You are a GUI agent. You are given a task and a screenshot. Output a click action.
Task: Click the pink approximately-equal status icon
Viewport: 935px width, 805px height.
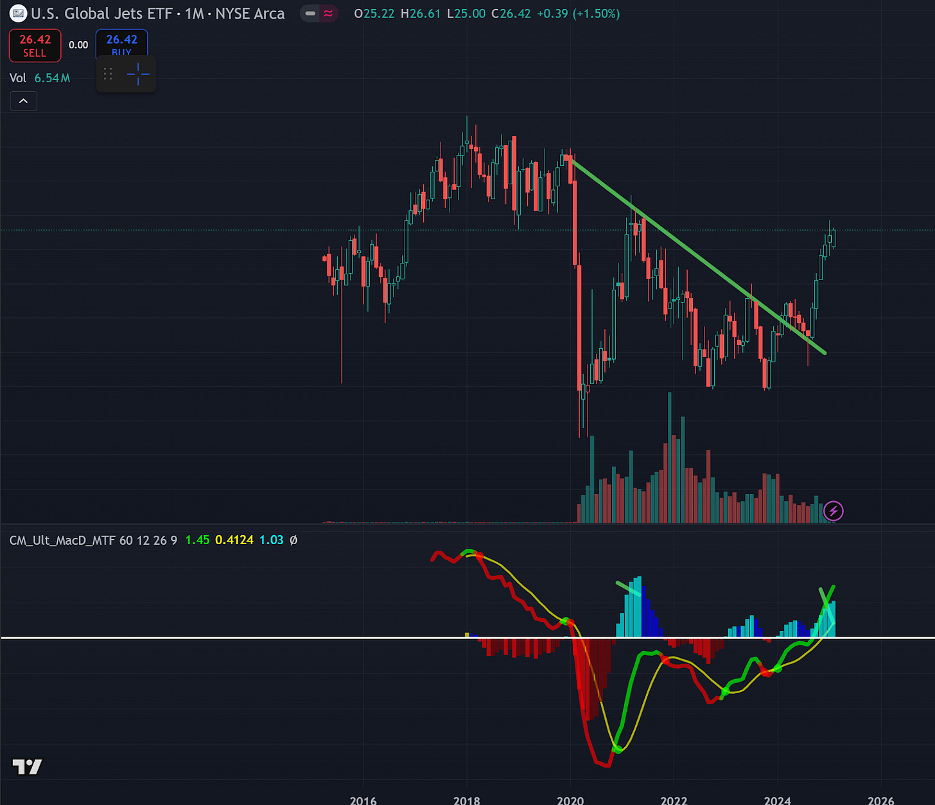coord(328,13)
